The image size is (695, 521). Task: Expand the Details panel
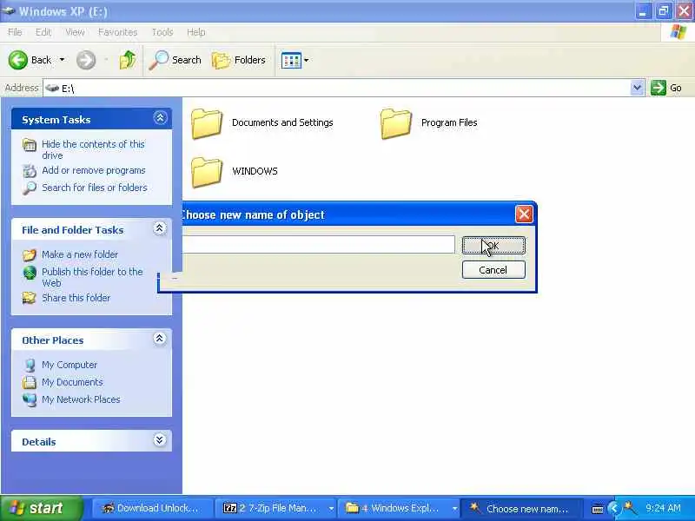click(160, 440)
